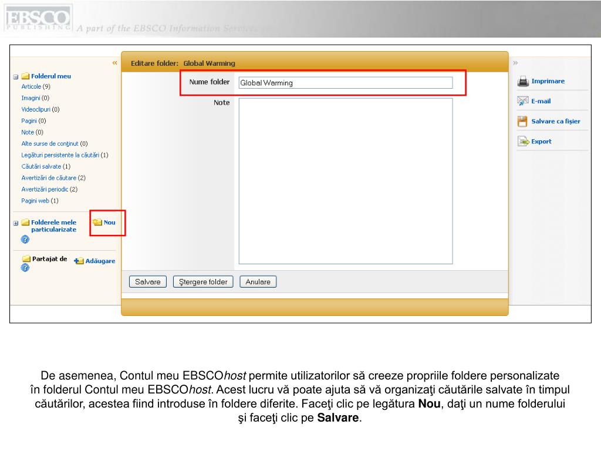Screen dimensions: 601x451
Task: Click the Imprimare link
Action: 548,81
